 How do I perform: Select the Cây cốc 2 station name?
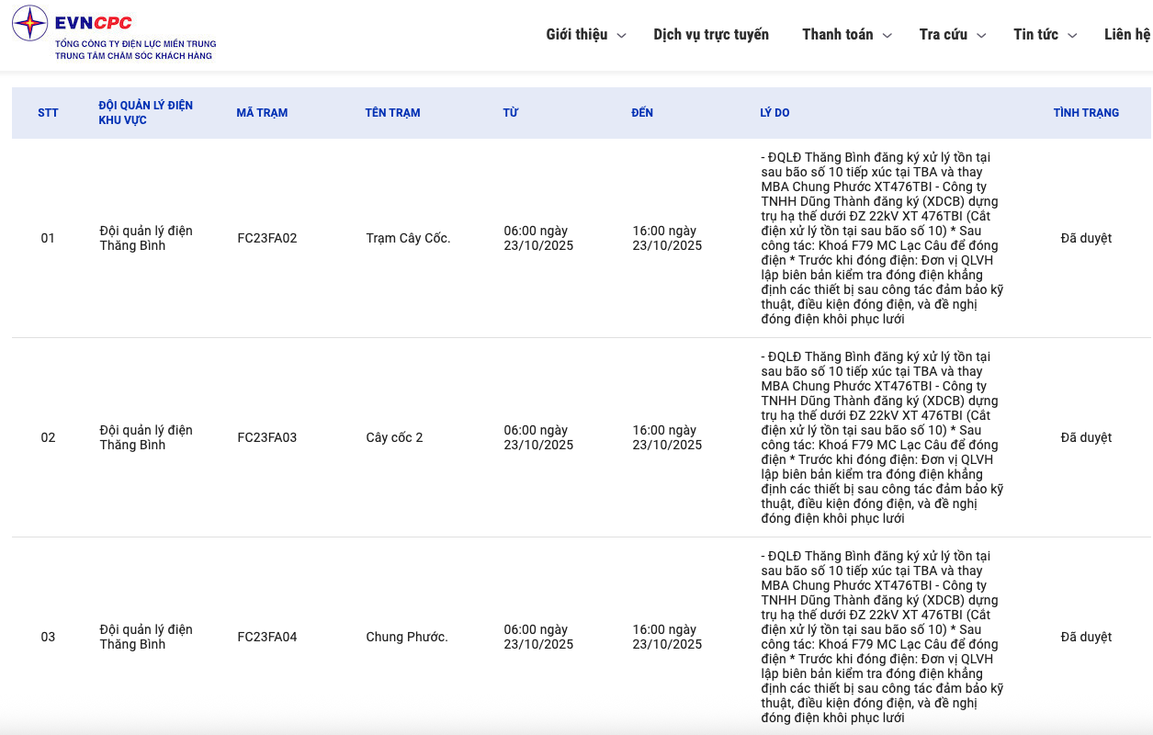click(394, 437)
